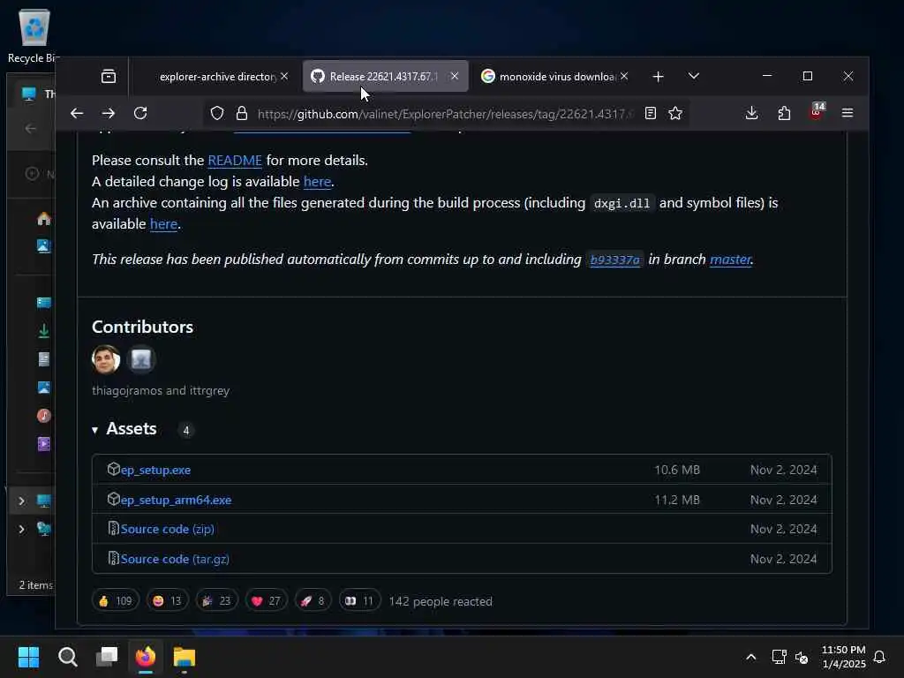Open Firefox downloads panel

[x=751, y=113]
